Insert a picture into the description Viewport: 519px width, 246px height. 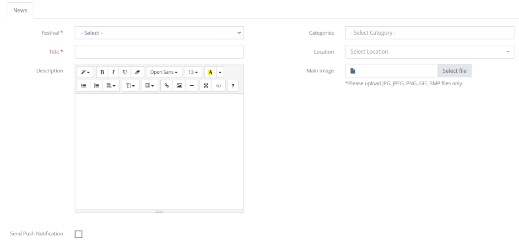(x=179, y=85)
